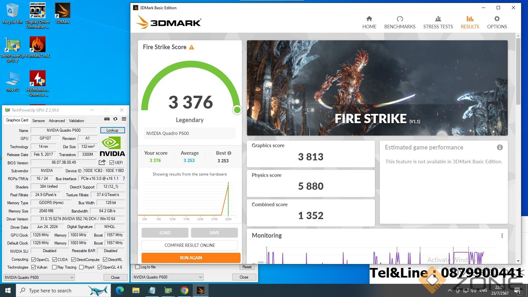Select the This PC desktop icon
528x297 pixels.
(13, 82)
